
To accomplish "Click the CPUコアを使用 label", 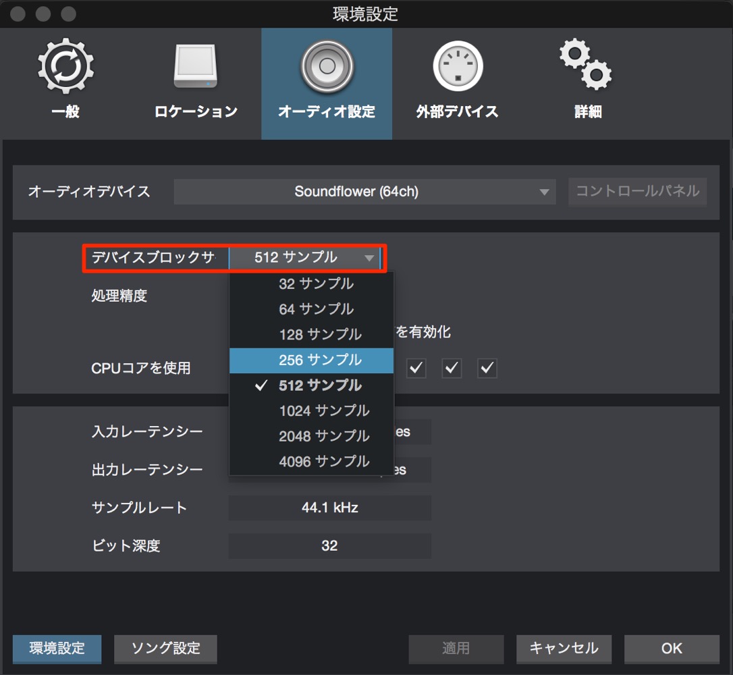I will click(x=140, y=368).
